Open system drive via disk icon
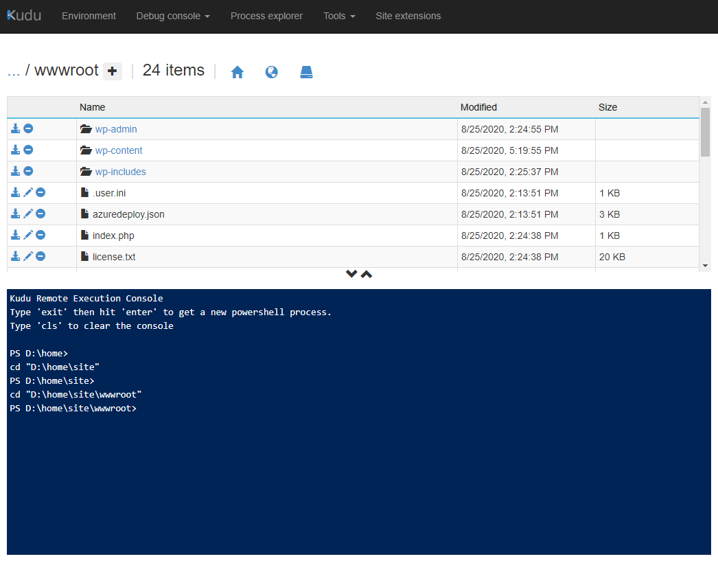Viewport: 718px width, 561px height. [306, 72]
